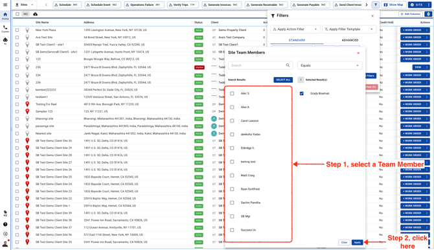The width and height of the screenshot is (434, 250).
Task: Check the Alec S team member checkbox
Action: click(232, 93)
